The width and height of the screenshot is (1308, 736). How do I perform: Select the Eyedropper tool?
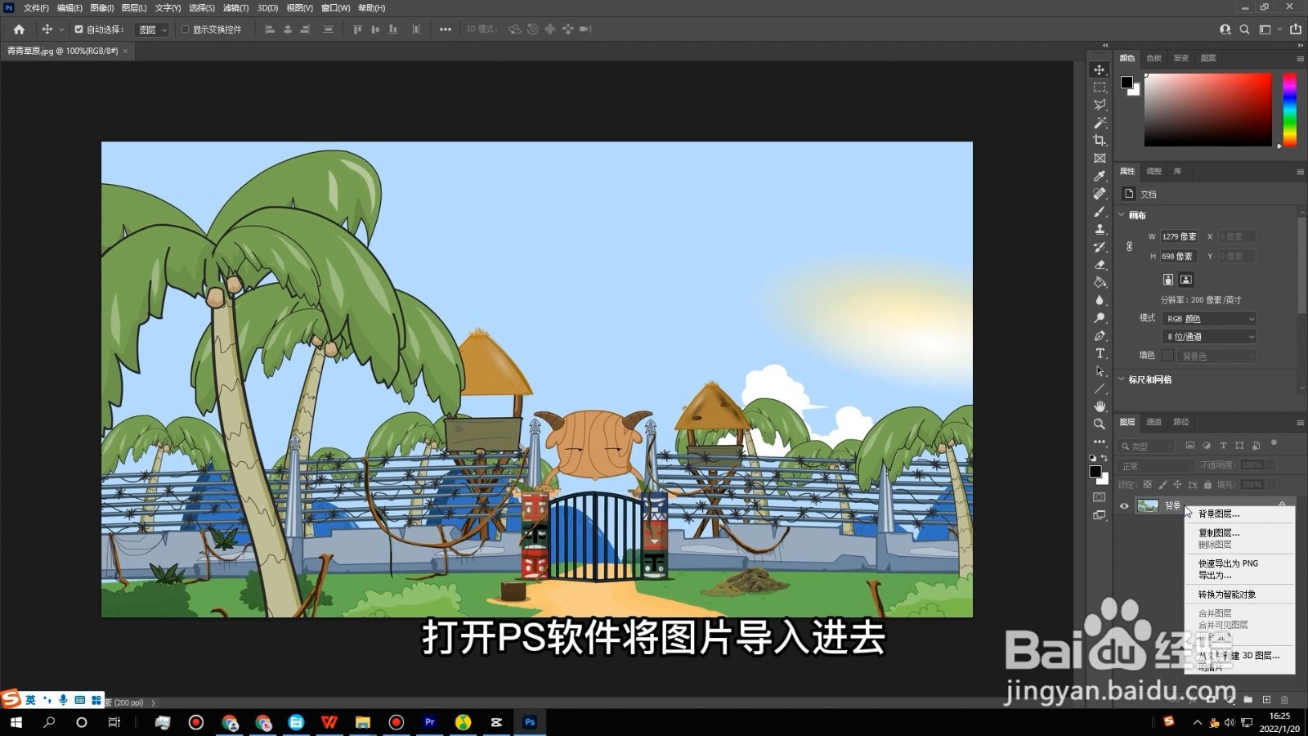click(x=1100, y=176)
